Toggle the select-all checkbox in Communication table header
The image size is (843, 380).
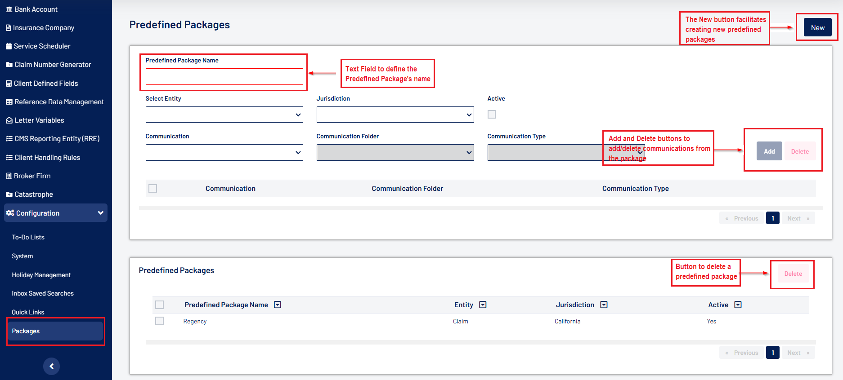tap(153, 189)
